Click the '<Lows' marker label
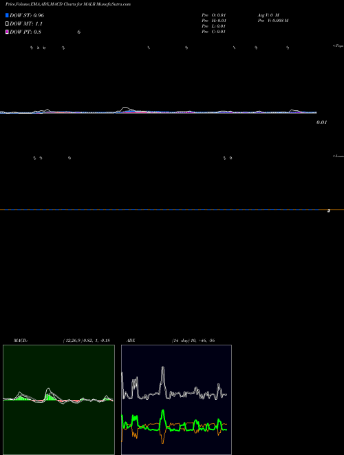 point(338,156)
